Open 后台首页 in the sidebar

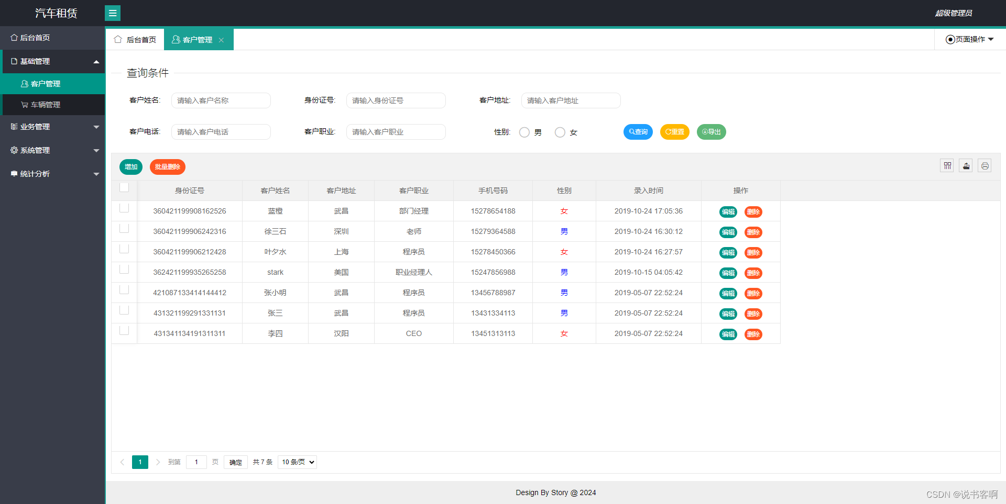(52, 38)
